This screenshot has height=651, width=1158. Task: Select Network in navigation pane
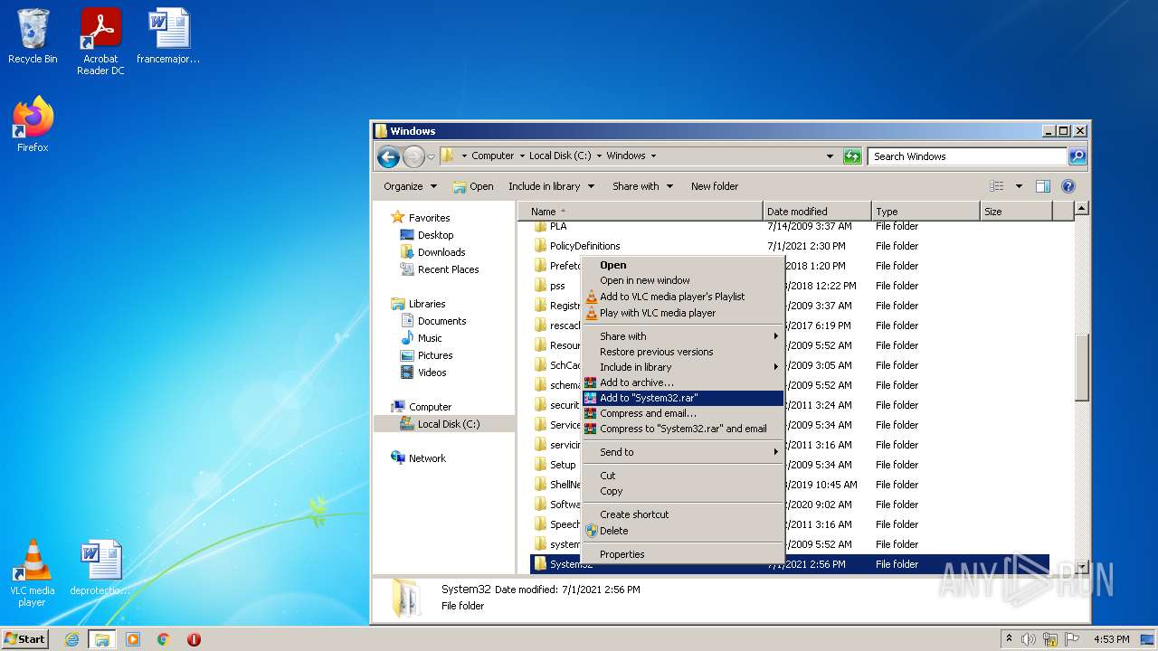click(427, 458)
